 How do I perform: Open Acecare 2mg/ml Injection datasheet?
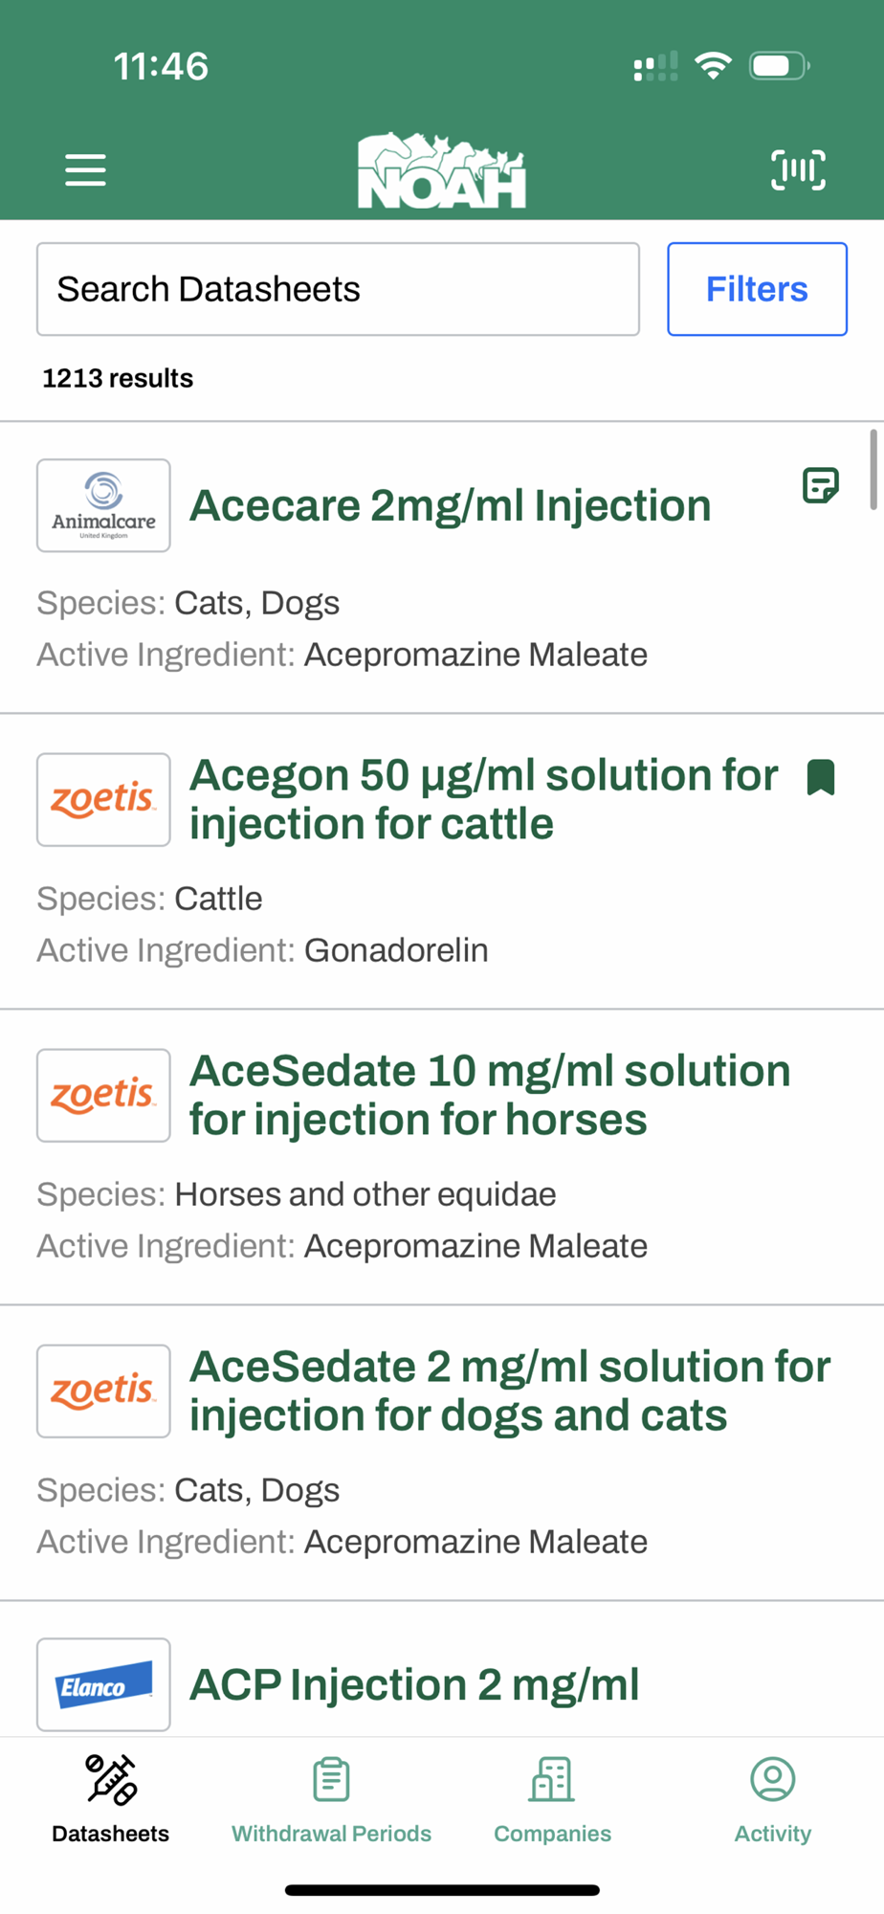coord(450,505)
